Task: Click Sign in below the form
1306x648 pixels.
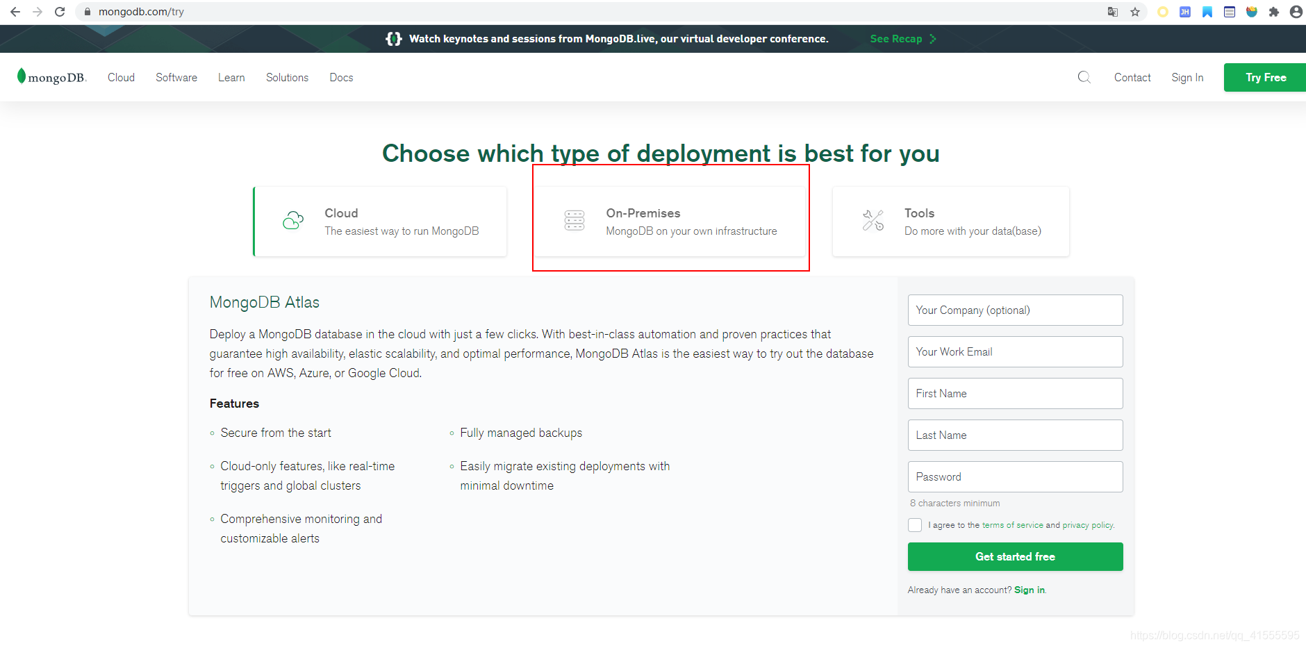Action: (1029, 590)
